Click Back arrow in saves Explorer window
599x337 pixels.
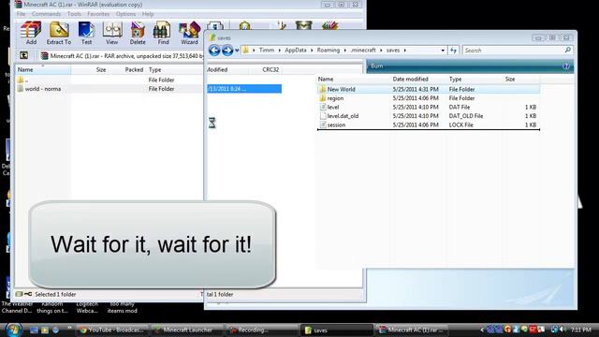(x=214, y=51)
